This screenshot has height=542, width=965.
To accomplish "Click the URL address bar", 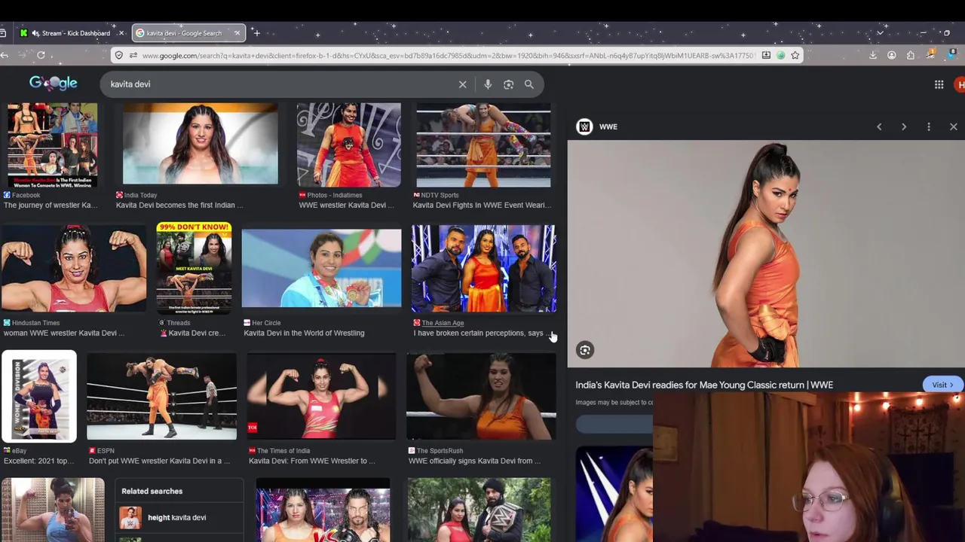I will pyautogui.click(x=447, y=55).
